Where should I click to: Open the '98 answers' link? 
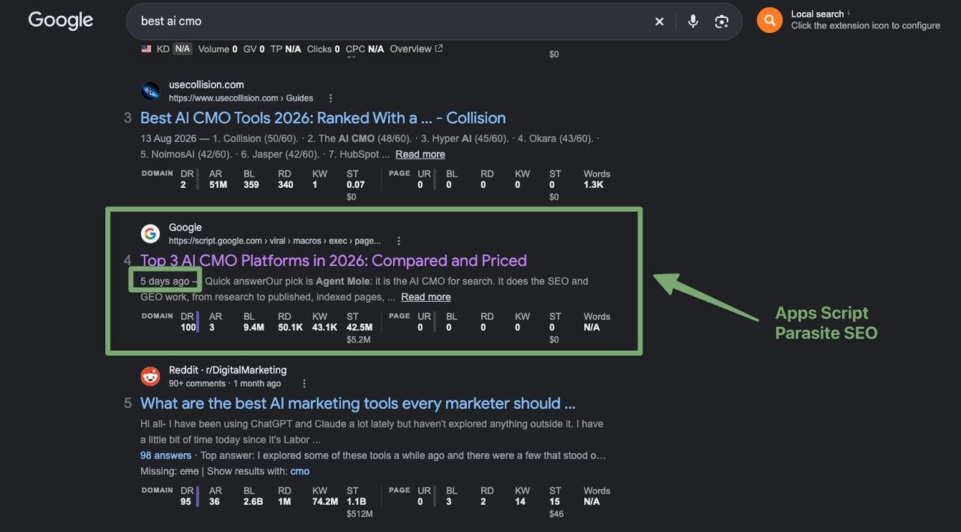[x=166, y=455]
